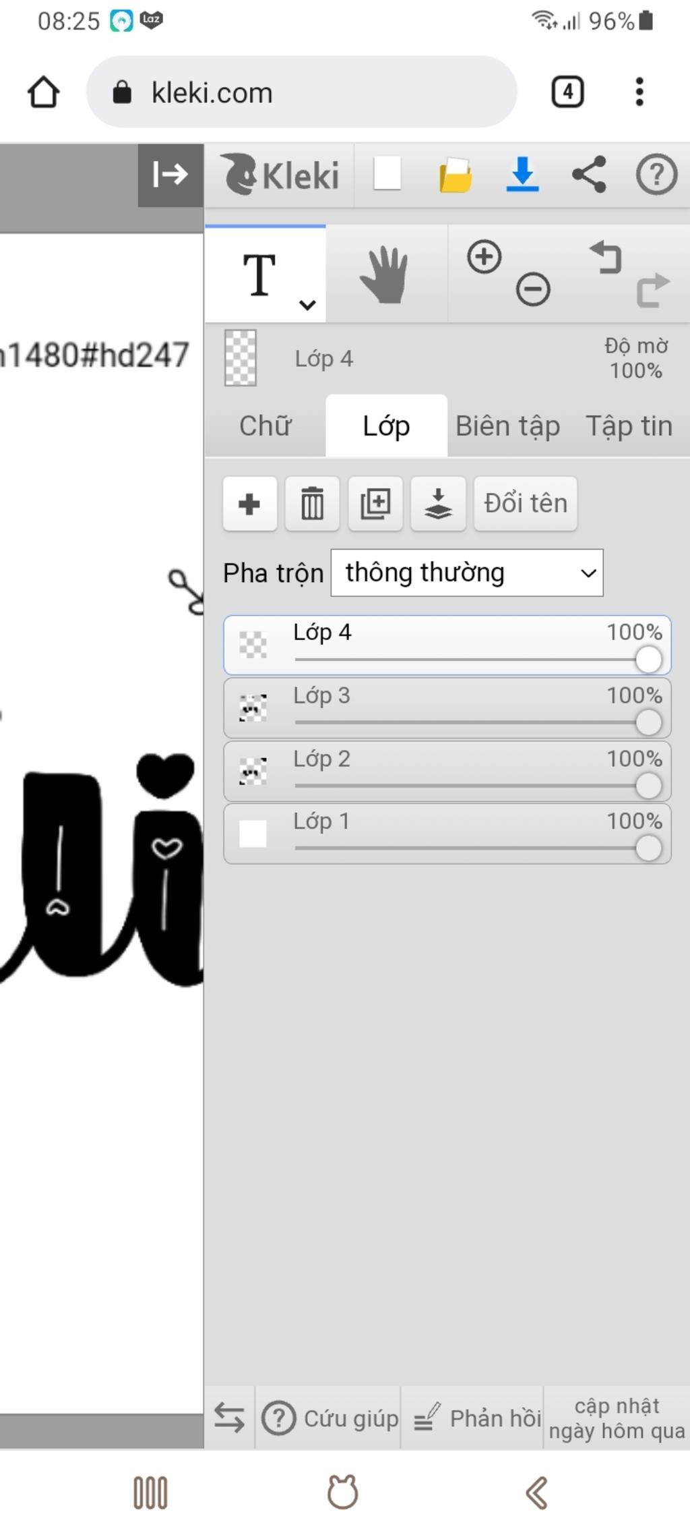Open the Pha trộn blend mode dropdown
The width and height of the screenshot is (690, 1535).
coord(467,573)
